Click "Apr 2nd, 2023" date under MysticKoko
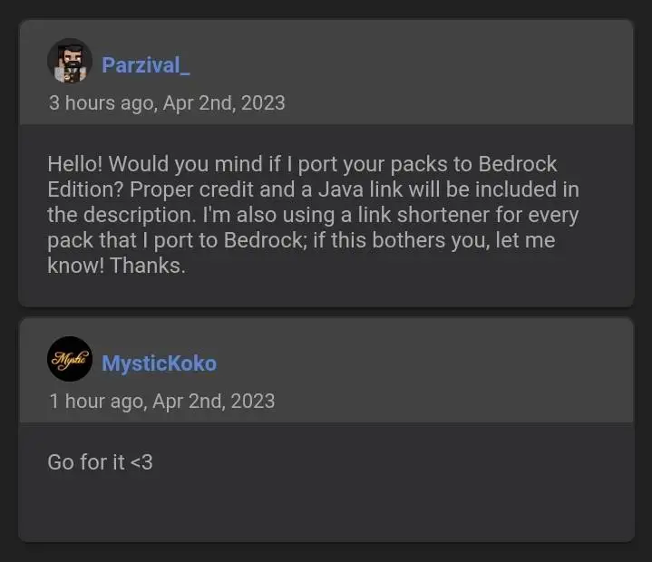The width and height of the screenshot is (652, 562). [213, 401]
